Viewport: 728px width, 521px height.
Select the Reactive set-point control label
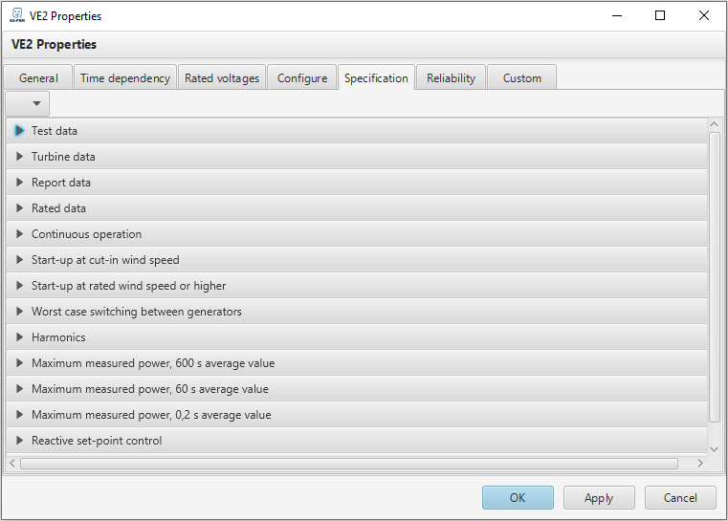(97, 441)
